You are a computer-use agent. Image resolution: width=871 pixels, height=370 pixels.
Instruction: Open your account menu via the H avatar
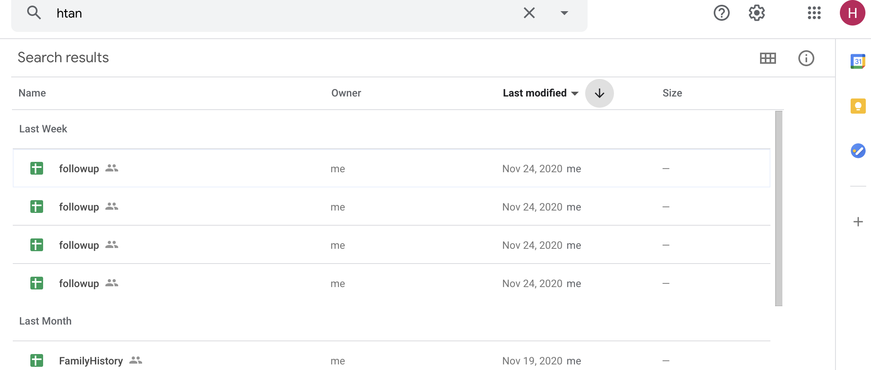coord(852,13)
